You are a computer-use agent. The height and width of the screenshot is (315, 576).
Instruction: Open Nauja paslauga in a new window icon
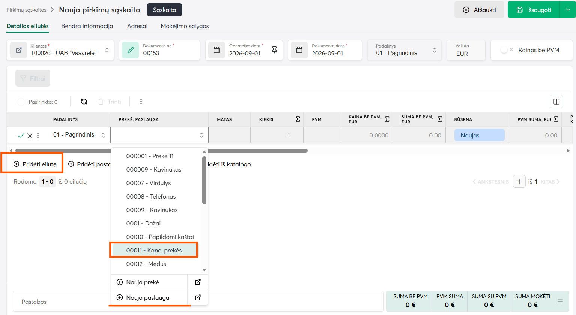[198, 297]
